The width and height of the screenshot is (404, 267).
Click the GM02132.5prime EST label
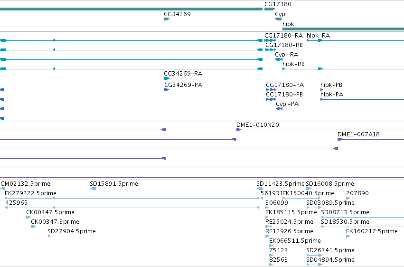[26, 184]
